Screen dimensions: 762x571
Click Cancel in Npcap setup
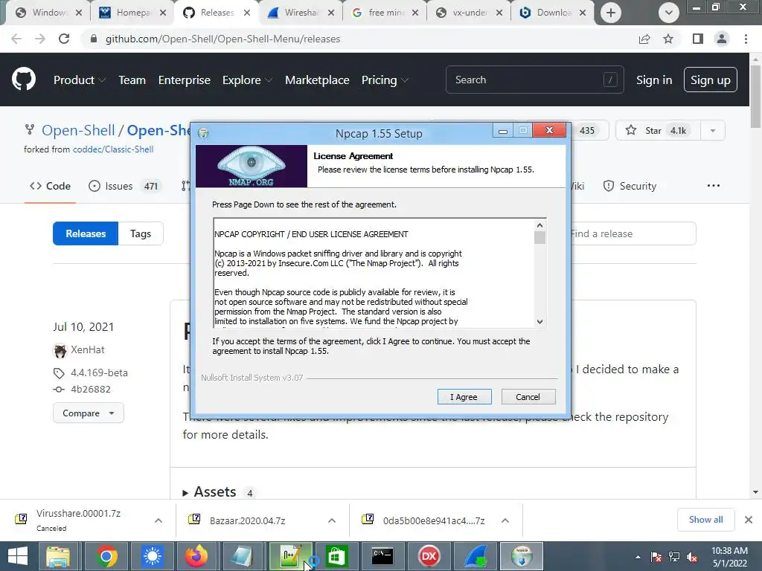coord(528,397)
